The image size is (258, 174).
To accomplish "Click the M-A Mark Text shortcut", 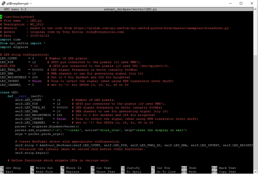I will (224, 168).
